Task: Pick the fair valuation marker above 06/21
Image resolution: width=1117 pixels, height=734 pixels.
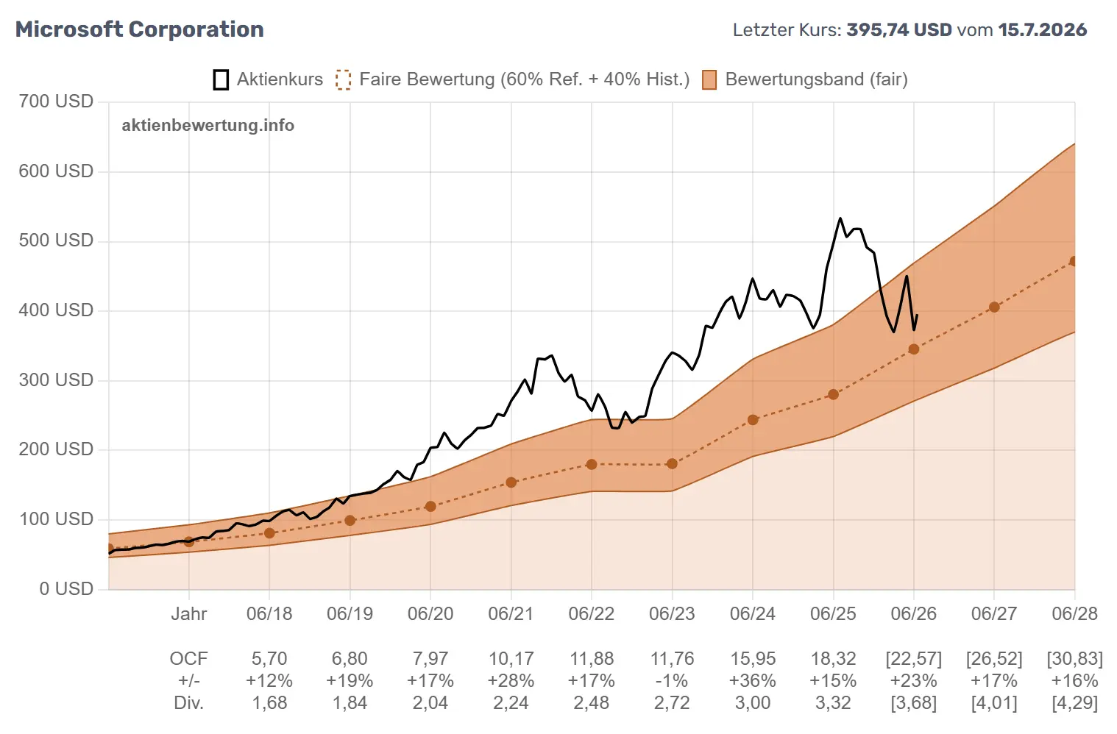Action: click(511, 482)
